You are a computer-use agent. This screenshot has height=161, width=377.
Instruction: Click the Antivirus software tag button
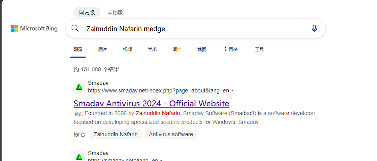171,134
